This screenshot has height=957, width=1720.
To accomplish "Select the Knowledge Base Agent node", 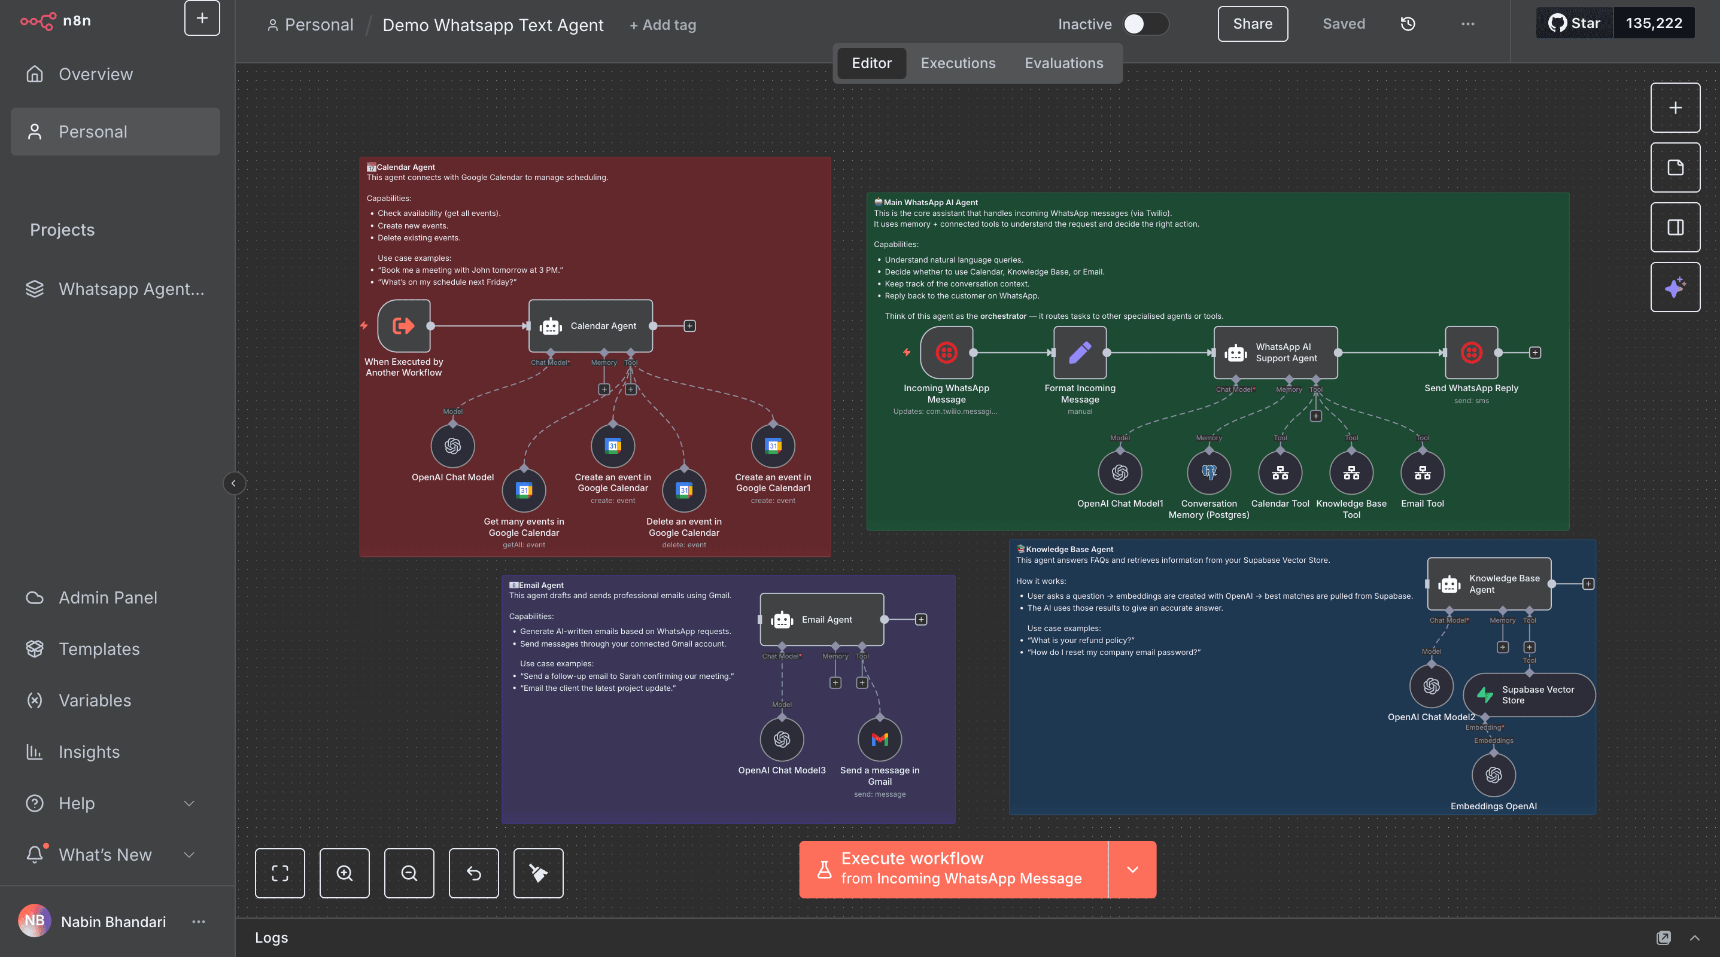I will [1489, 584].
